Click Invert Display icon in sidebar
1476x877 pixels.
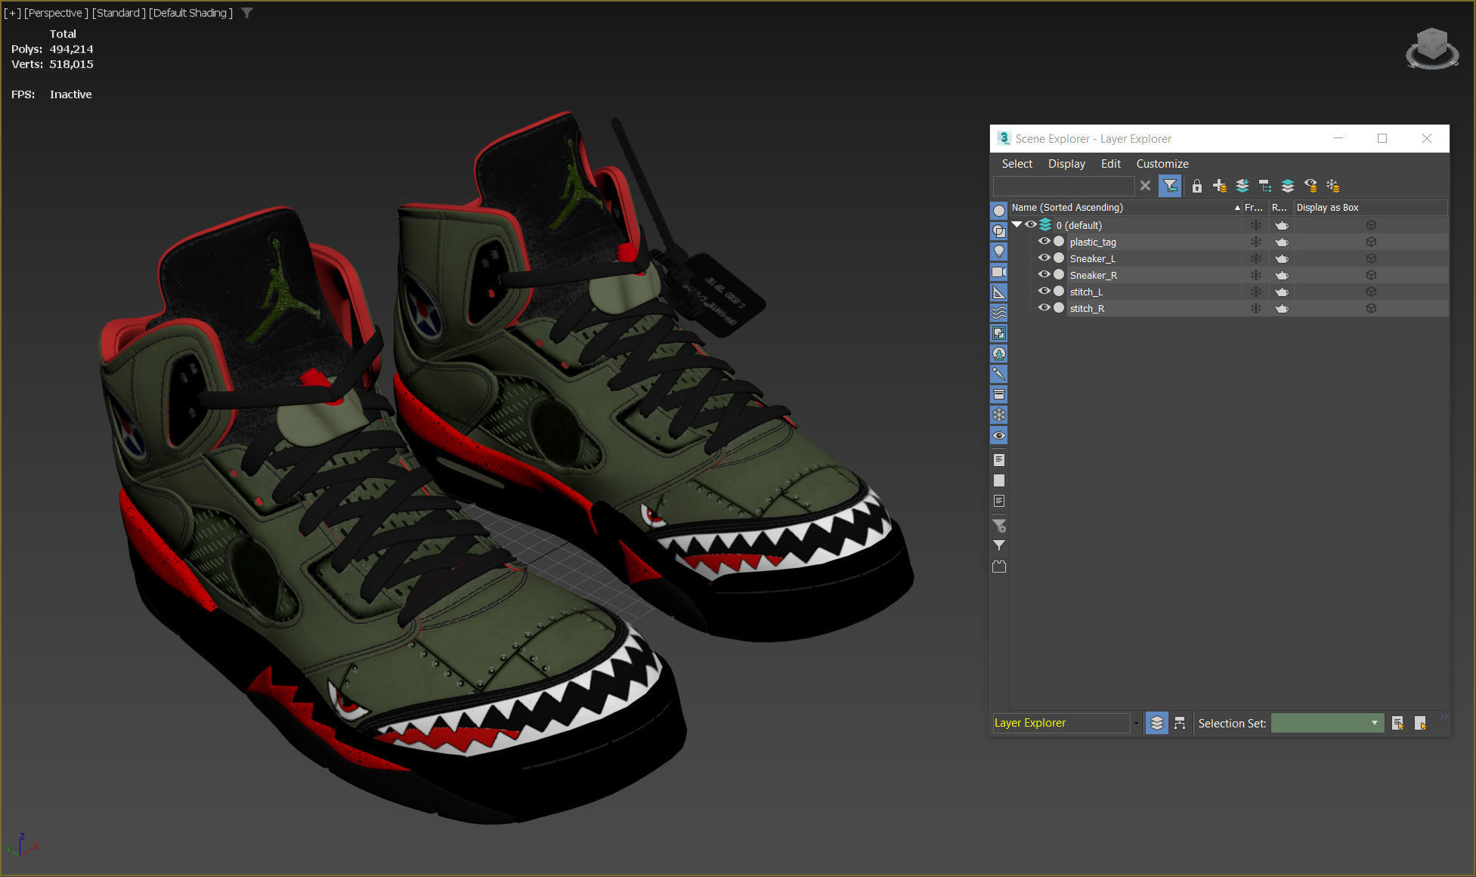(999, 501)
